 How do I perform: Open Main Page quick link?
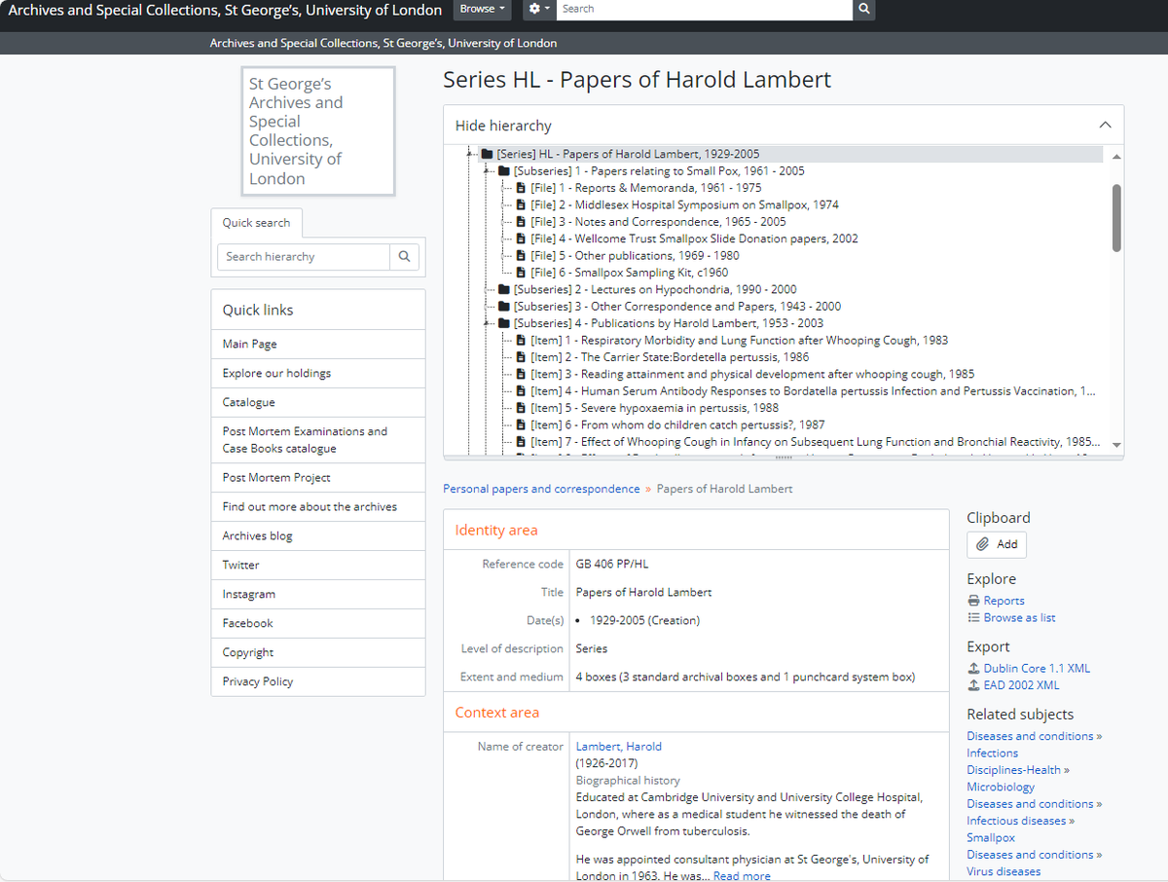tap(318, 344)
